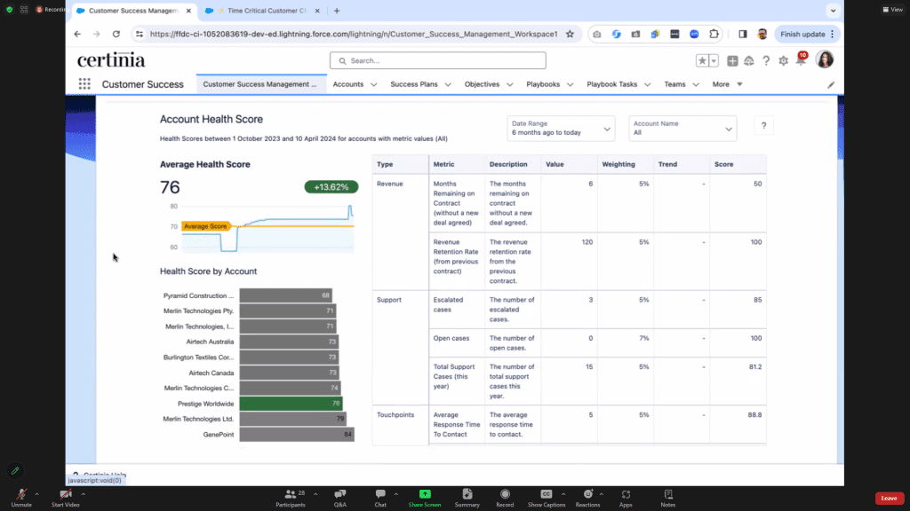The image size is (910, 511).
Task: Click Share Screen in Zoom
Action: 425,498
